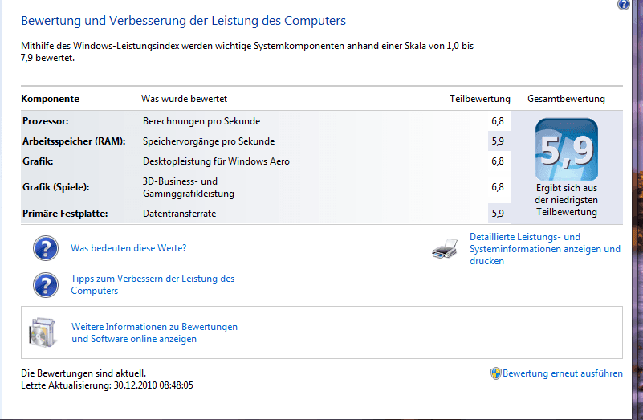Click the Komponente column header

tap(50, 99)
